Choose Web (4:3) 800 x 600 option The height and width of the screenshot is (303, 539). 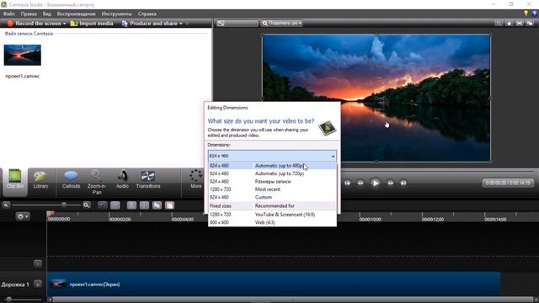[272, 222]
